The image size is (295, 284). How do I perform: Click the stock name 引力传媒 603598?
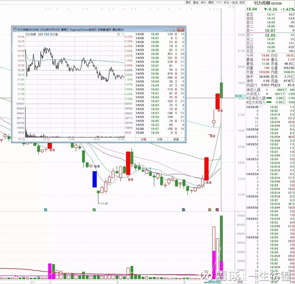[268, 3]
